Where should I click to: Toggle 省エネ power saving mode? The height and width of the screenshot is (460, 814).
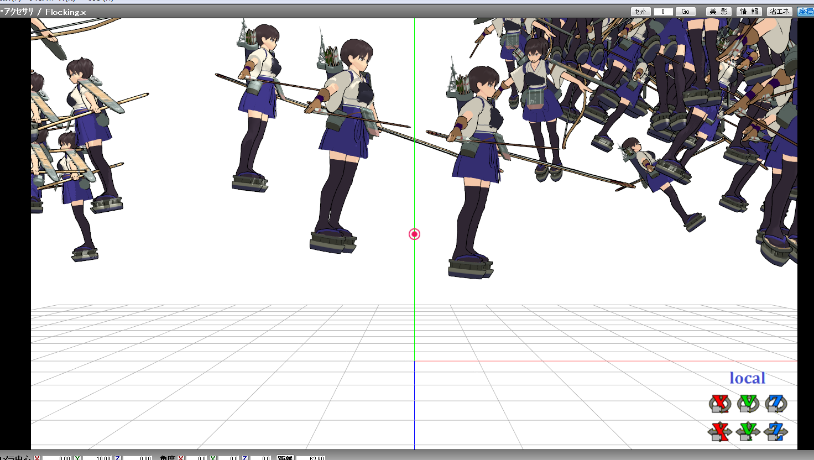point(779,12)
